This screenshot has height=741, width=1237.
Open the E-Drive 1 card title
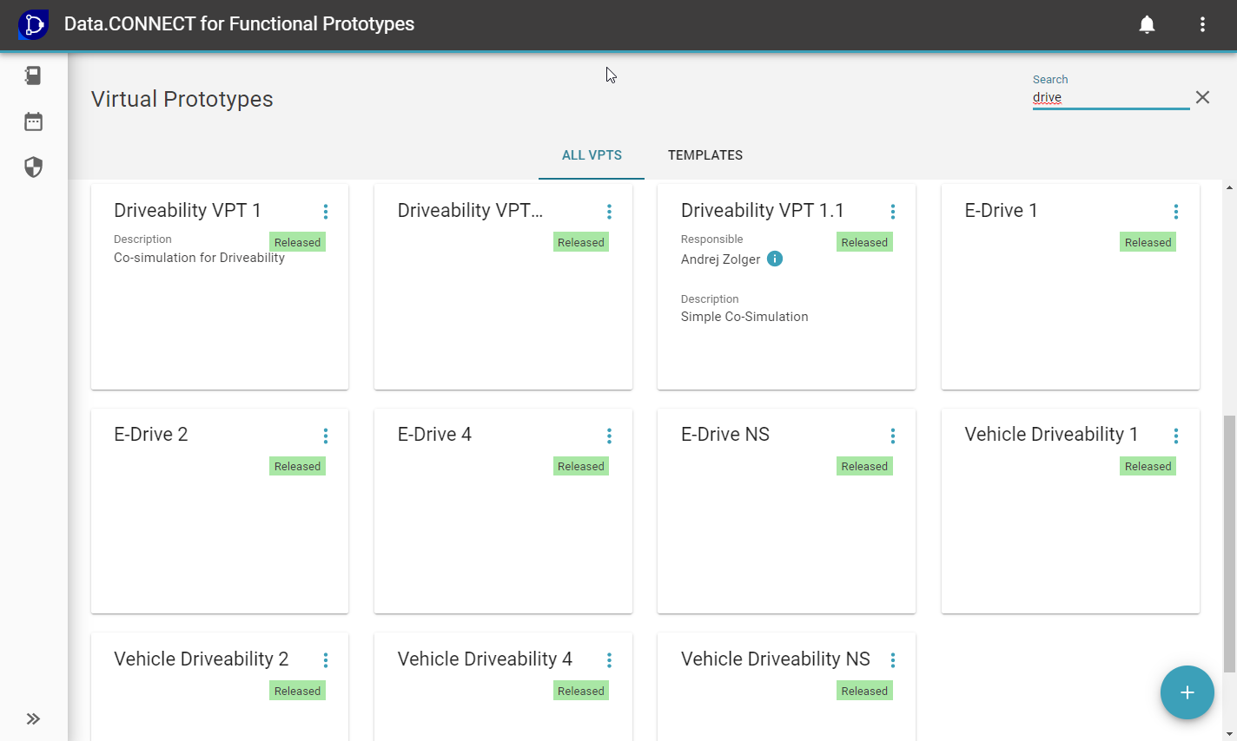pyautogui.click(x=1001, y=211)
